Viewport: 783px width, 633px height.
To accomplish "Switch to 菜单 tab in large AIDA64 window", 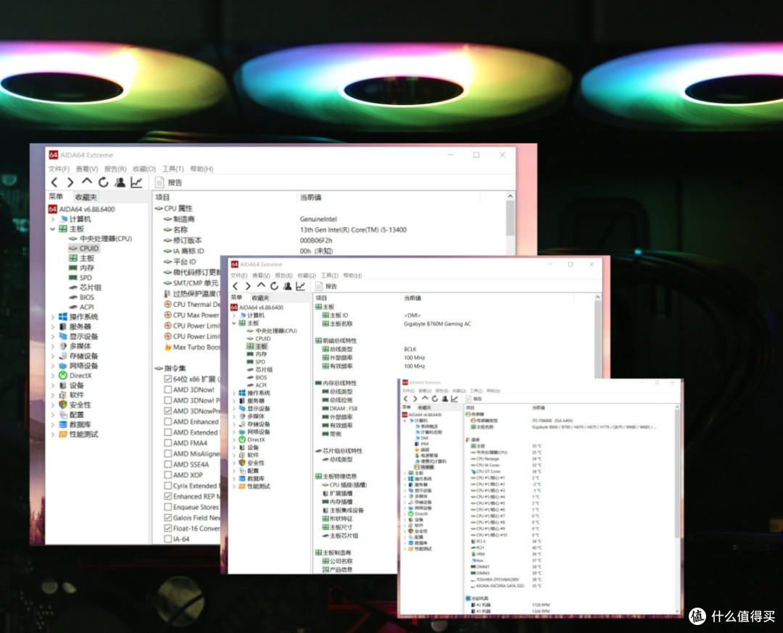I will (x=56, y=196).
